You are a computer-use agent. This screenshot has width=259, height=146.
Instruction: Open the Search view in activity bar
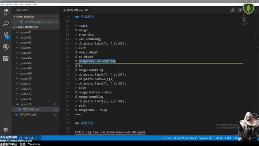(6, 24)
